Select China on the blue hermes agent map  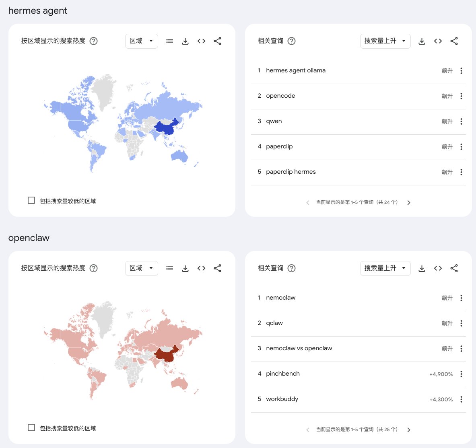pyautogui.click(x=166, y=127)
